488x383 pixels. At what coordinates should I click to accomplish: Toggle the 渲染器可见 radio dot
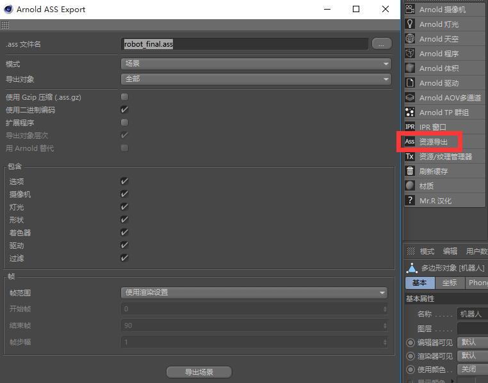coord(411,356)
